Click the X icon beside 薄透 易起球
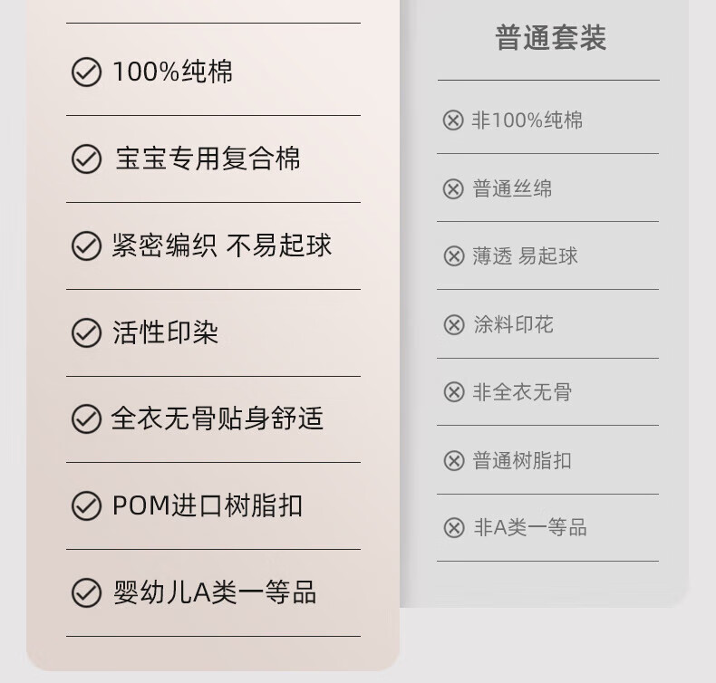This screenshot has width=716, height=683. pyautogui.click(x=453, y=256)
